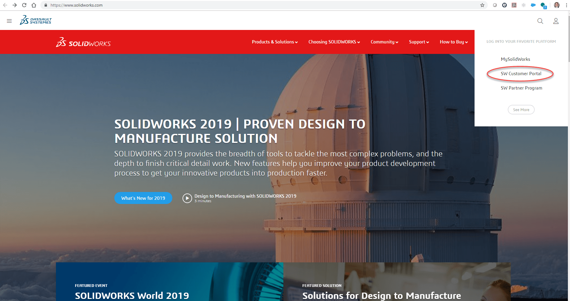Open Solutions for Design to Manufacture card
This screenshot has width=570, height=301.
pos(381,296)
